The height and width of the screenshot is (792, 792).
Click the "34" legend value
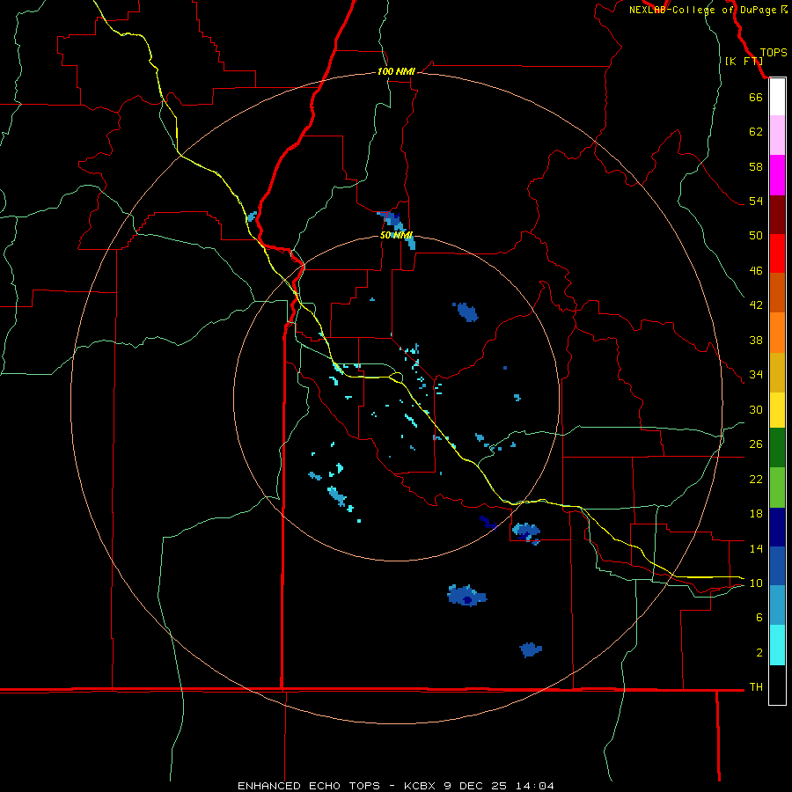pos(756,375)
